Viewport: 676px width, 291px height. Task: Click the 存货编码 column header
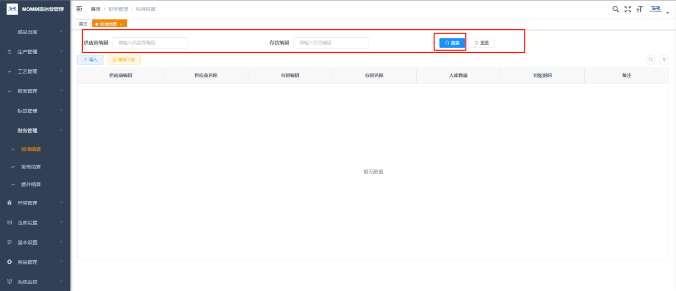pos(290,76)
